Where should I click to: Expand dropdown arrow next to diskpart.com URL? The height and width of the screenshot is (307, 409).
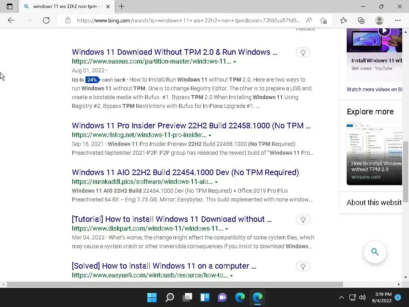pyautogui.click(x=226, y=229)
